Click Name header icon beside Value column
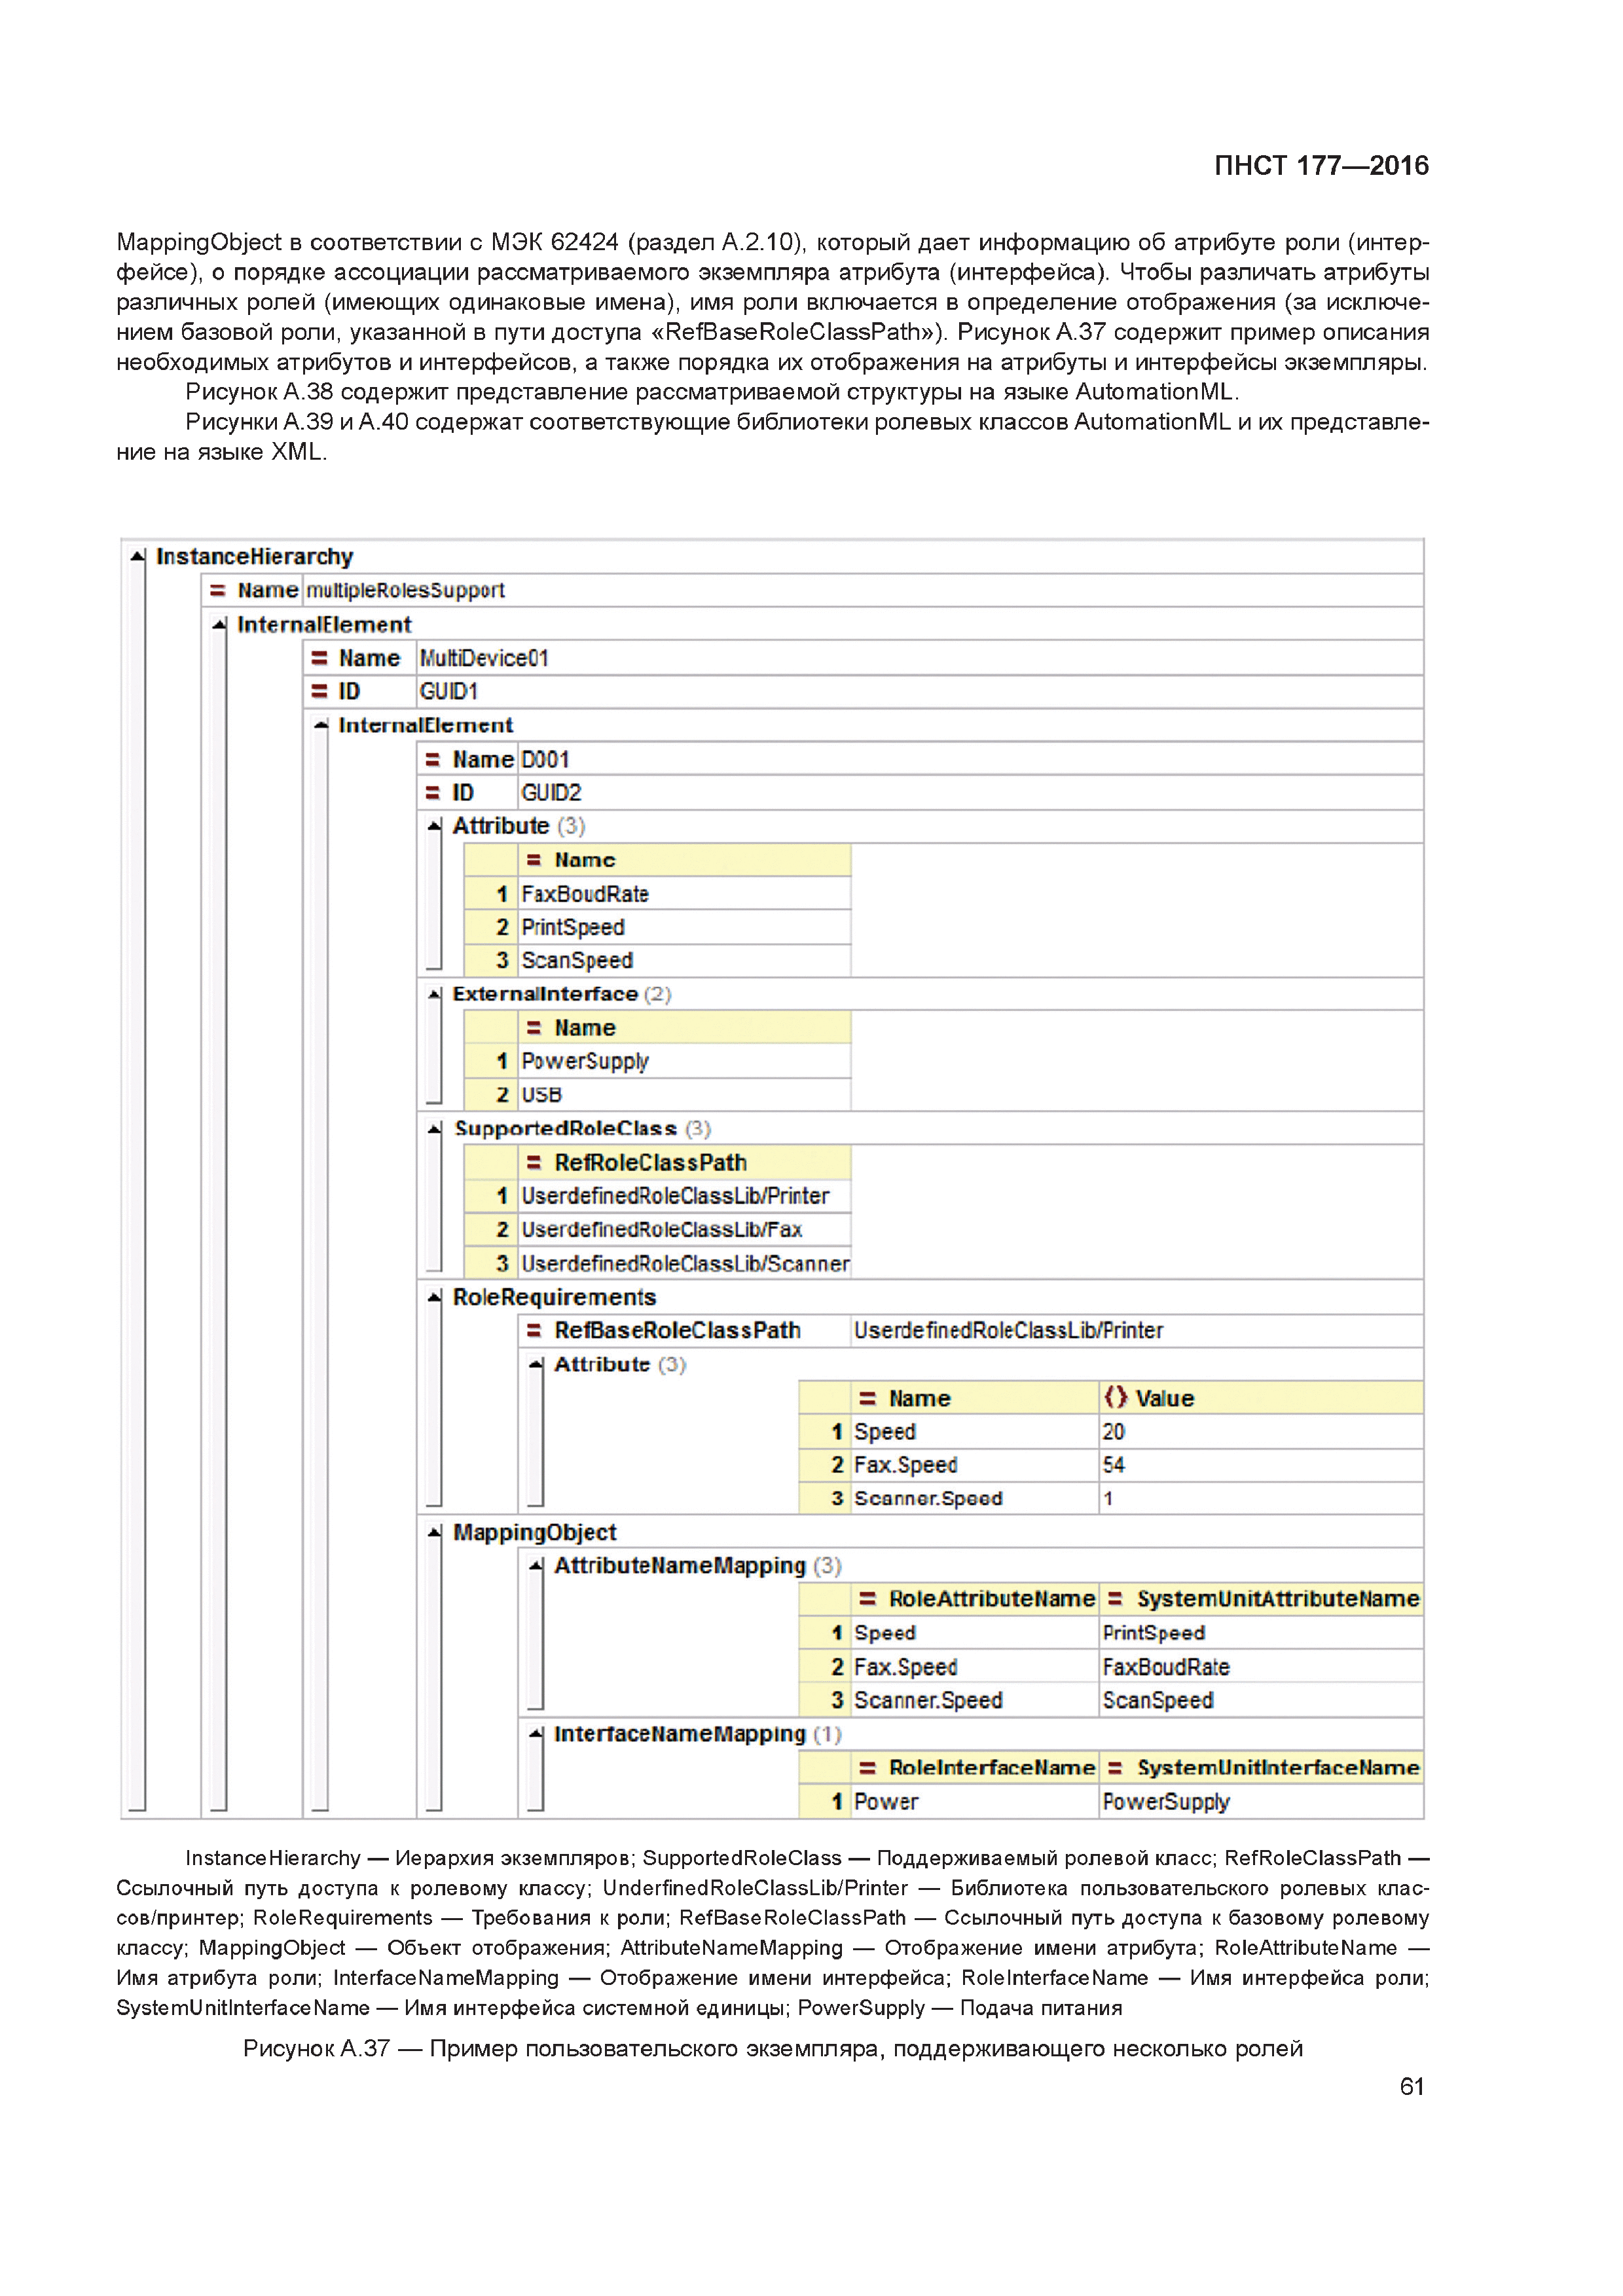The width and height of the screenshot is (1623, 2296). click(868, 1398)
